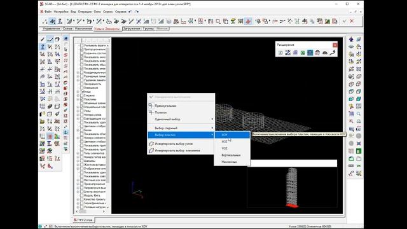Expand the Таблицы tree node
Viewport: 407px width, 229px height.
pyautogui.click(x=78, y=92)
